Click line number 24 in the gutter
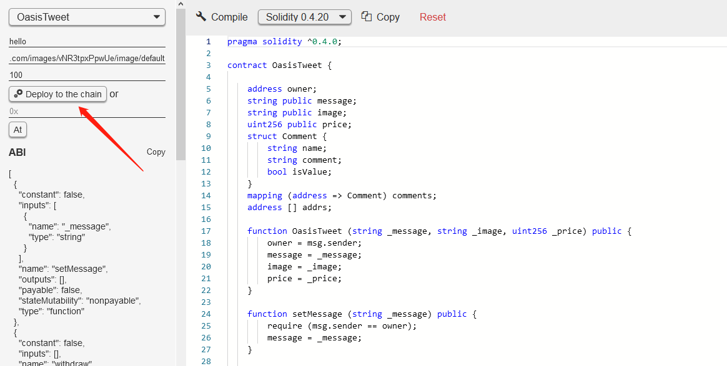Screen dimensions: 727x366 (206, 314)
